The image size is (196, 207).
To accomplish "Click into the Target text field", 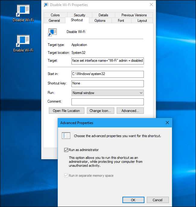I will tap(107, 61).
